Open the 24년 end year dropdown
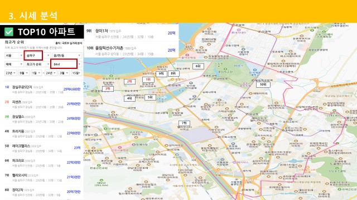 pos(51,73)
